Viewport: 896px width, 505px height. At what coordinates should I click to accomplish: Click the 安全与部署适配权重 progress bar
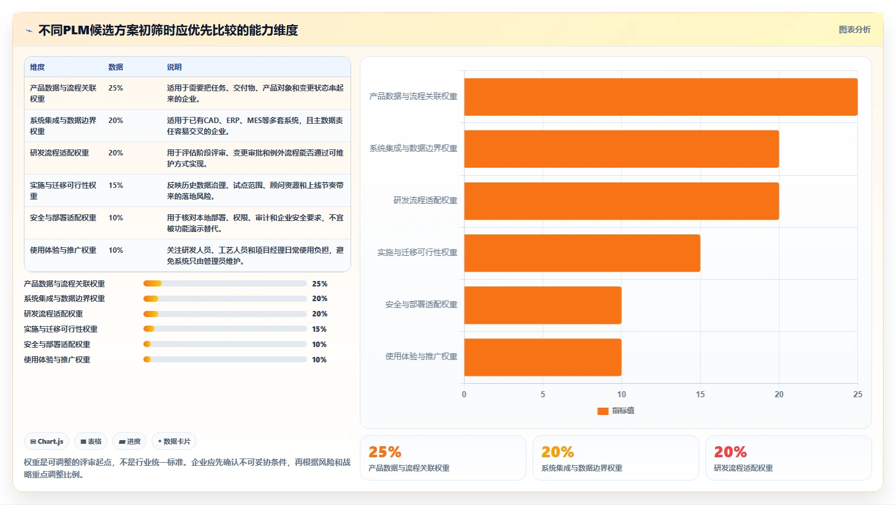click(225, 344)
